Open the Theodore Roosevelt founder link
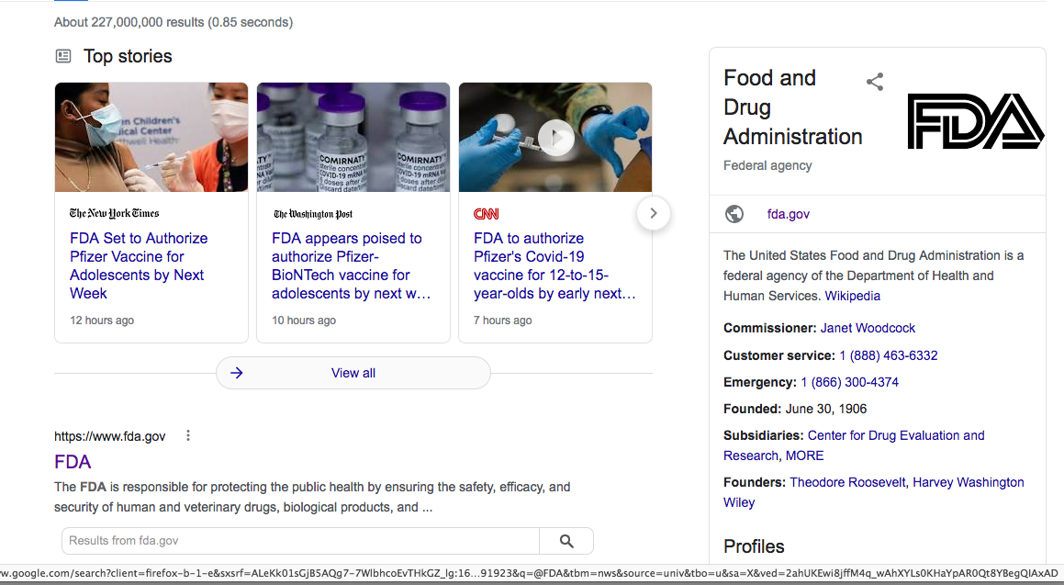 [847, 482]
